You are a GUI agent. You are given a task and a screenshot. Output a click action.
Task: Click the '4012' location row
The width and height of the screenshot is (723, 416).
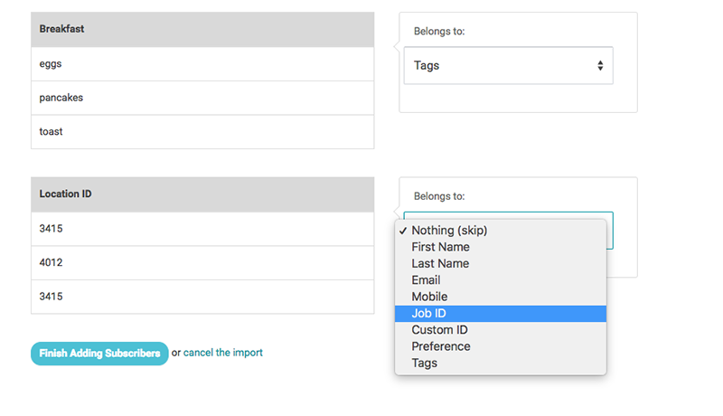[202, 262]
